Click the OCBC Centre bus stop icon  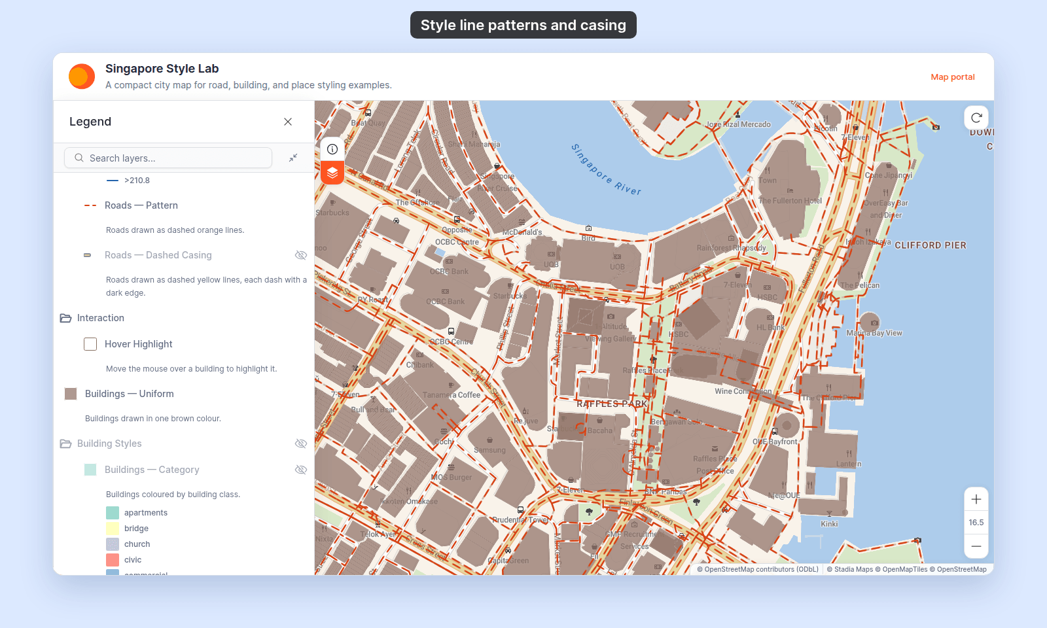click(x=451, y=332)
